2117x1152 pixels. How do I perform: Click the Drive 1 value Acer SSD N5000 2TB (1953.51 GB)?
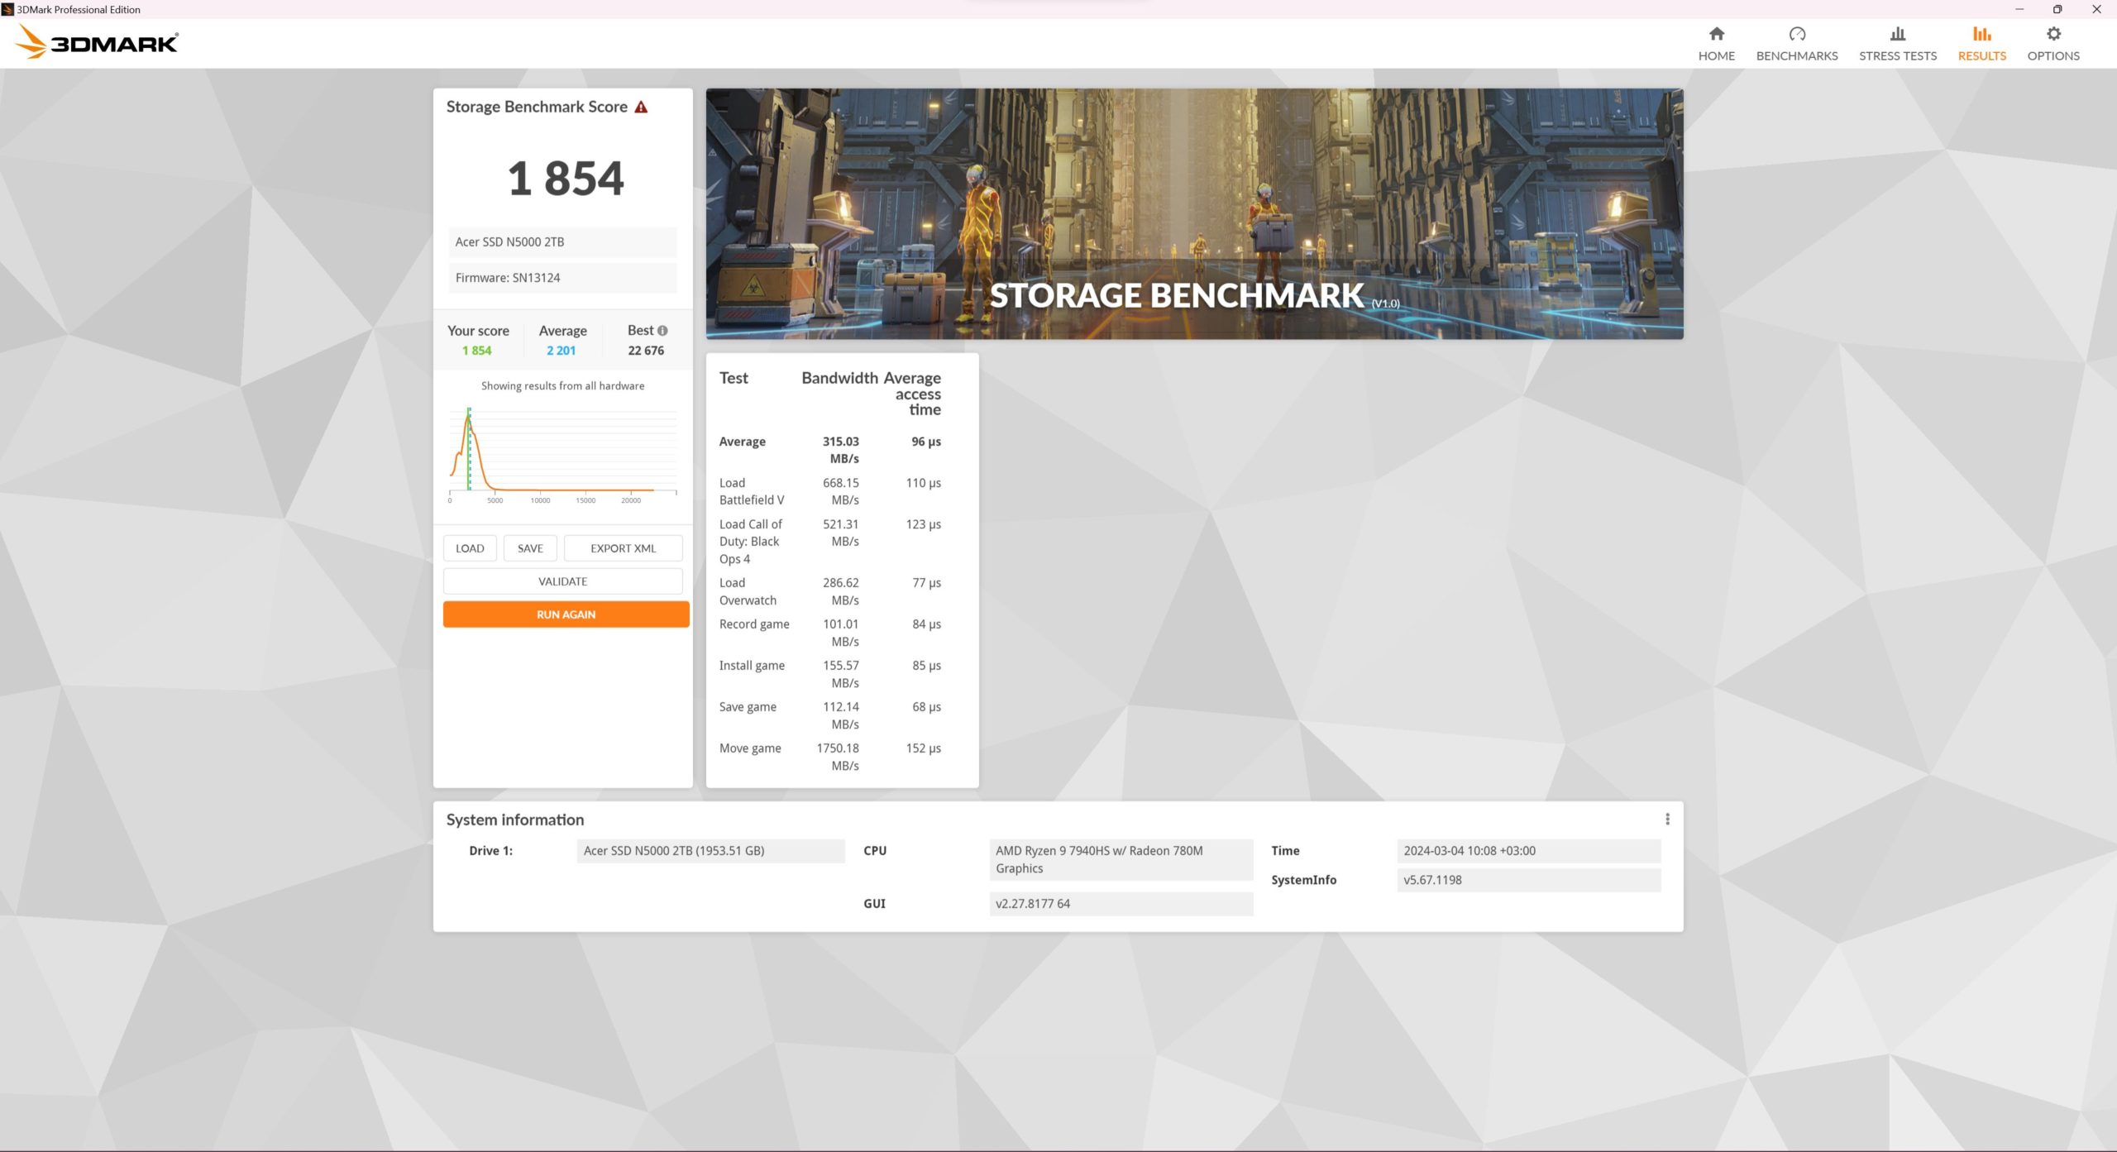[x=710, y=851]
